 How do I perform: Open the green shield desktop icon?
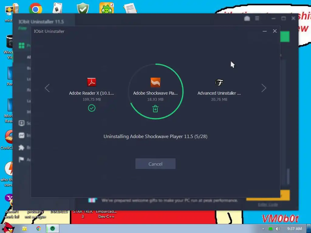coord(83,8)
